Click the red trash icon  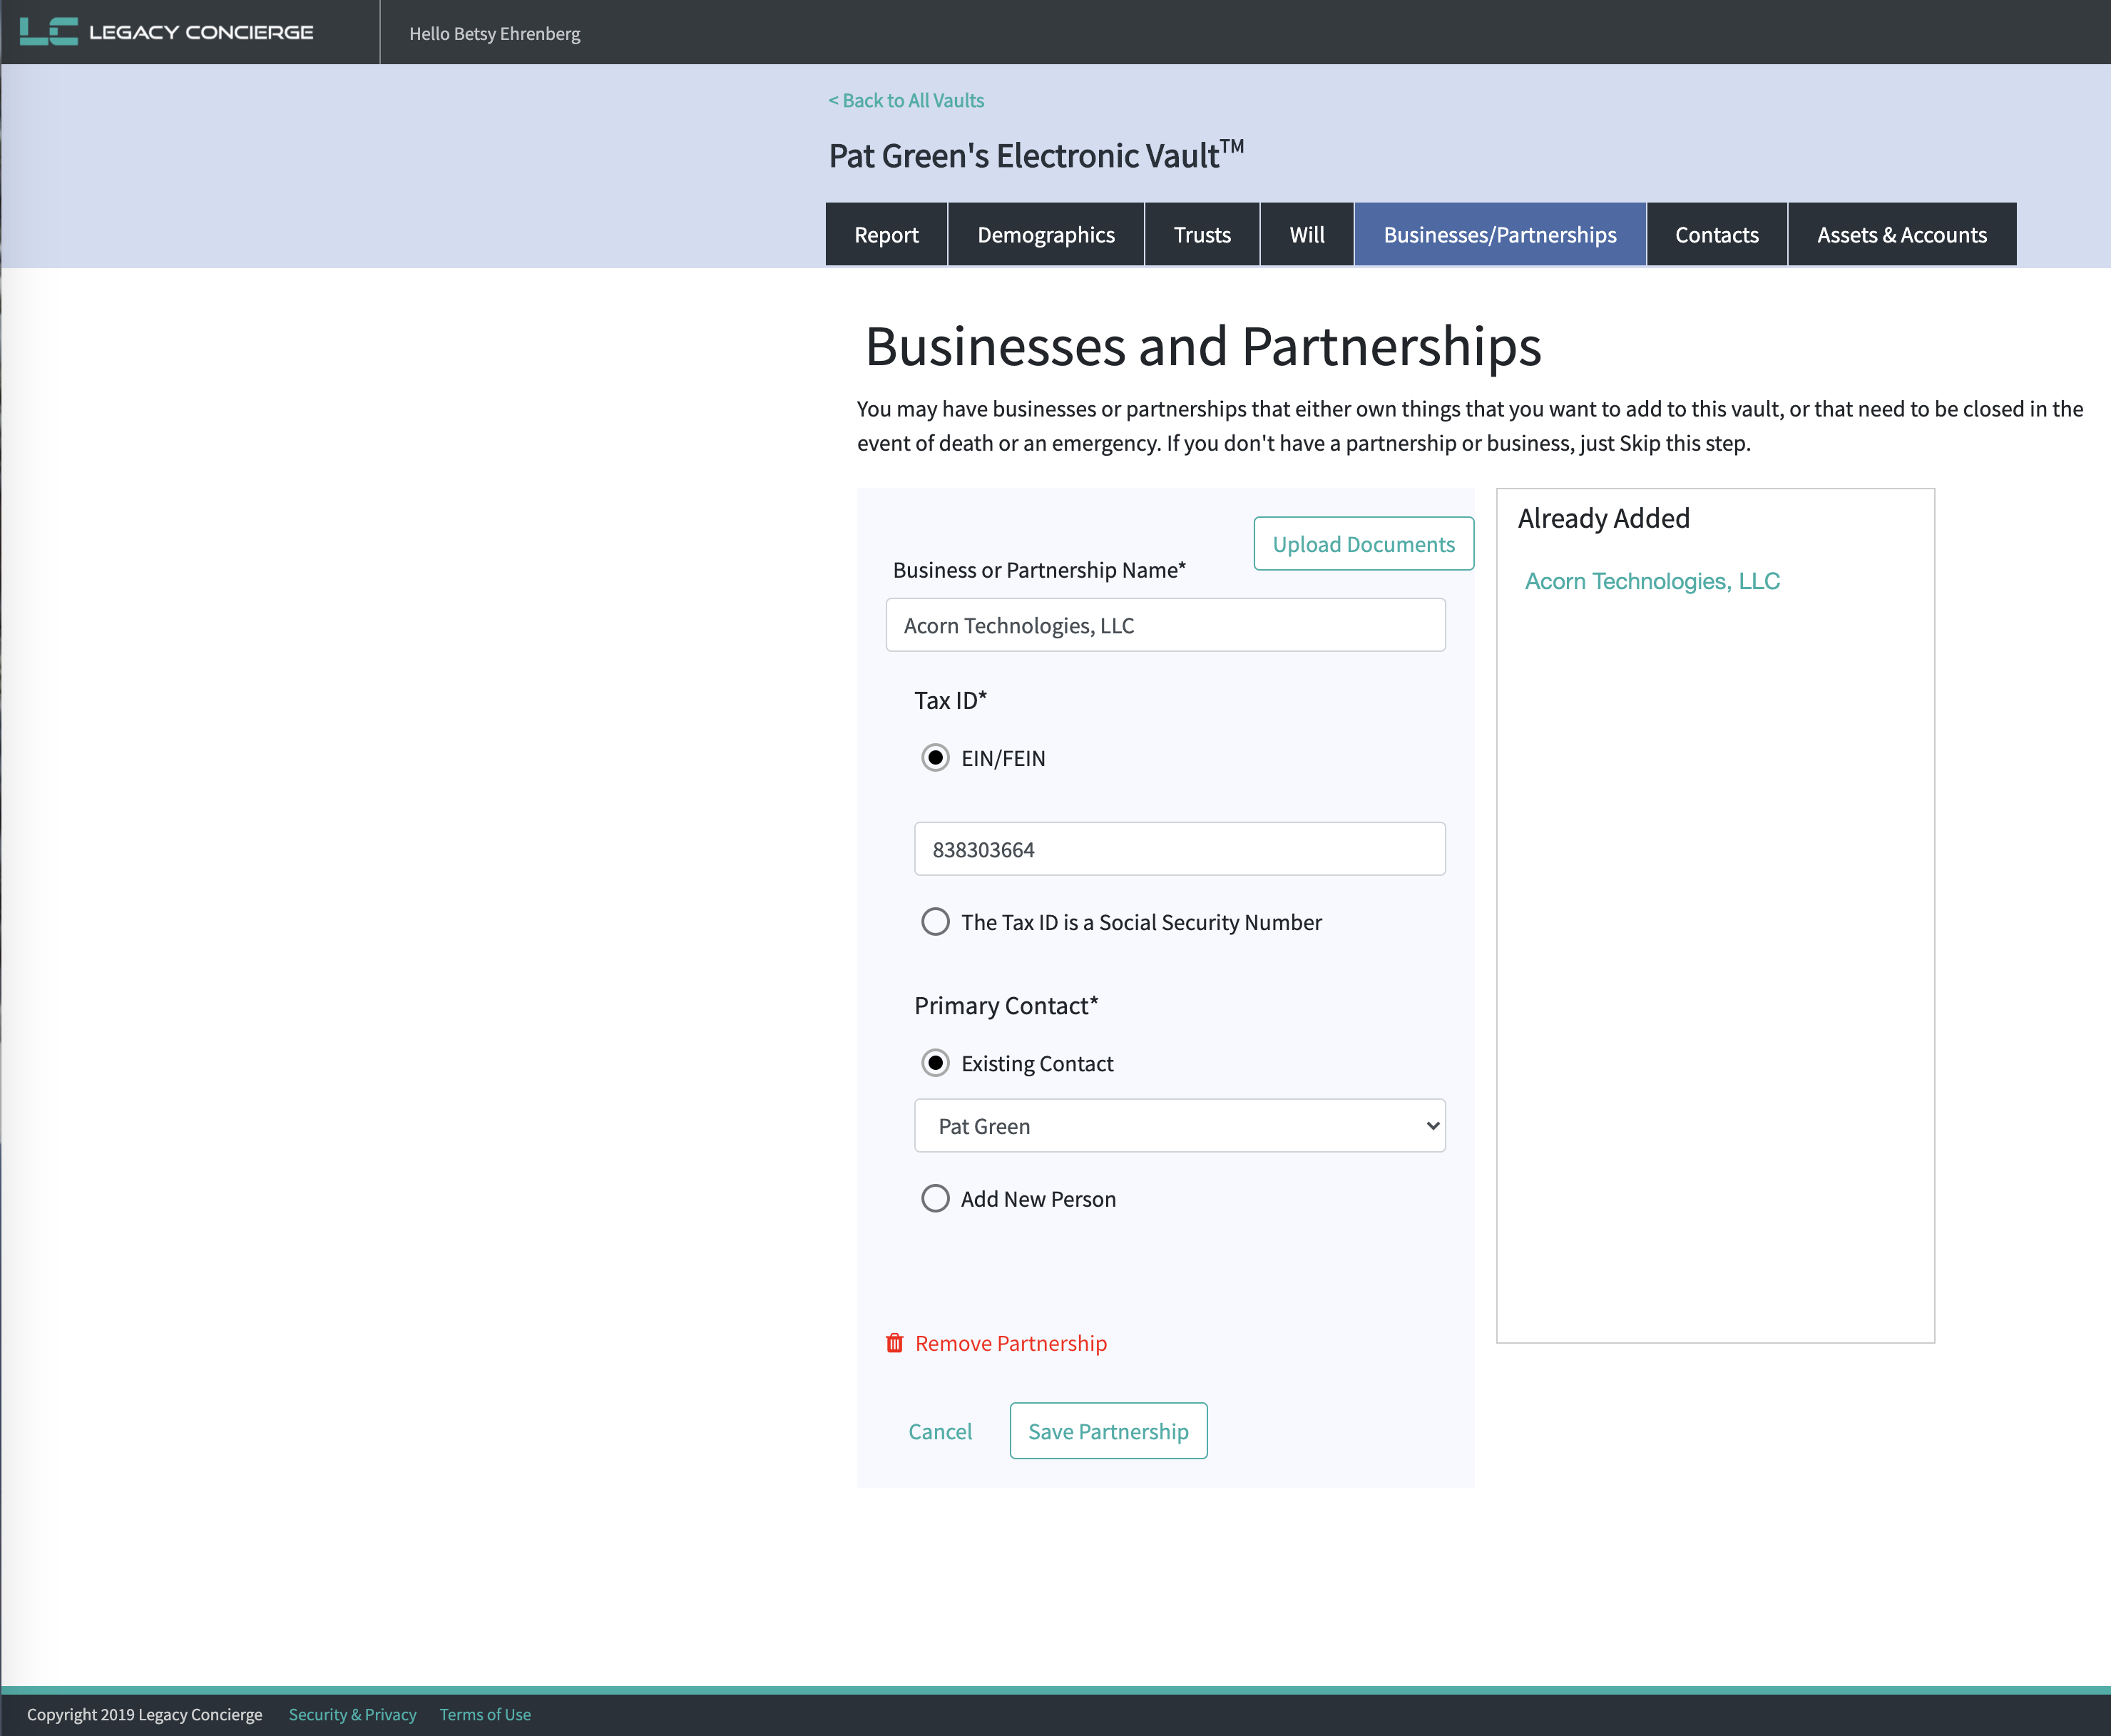894,1343
